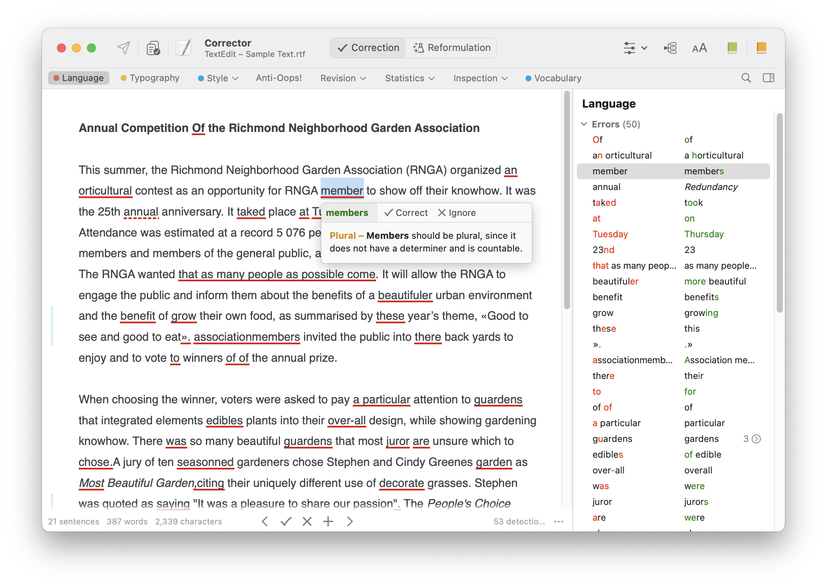827x587 pixels.
Task: Open the Revision dropdown
Action: pos(343,78)
